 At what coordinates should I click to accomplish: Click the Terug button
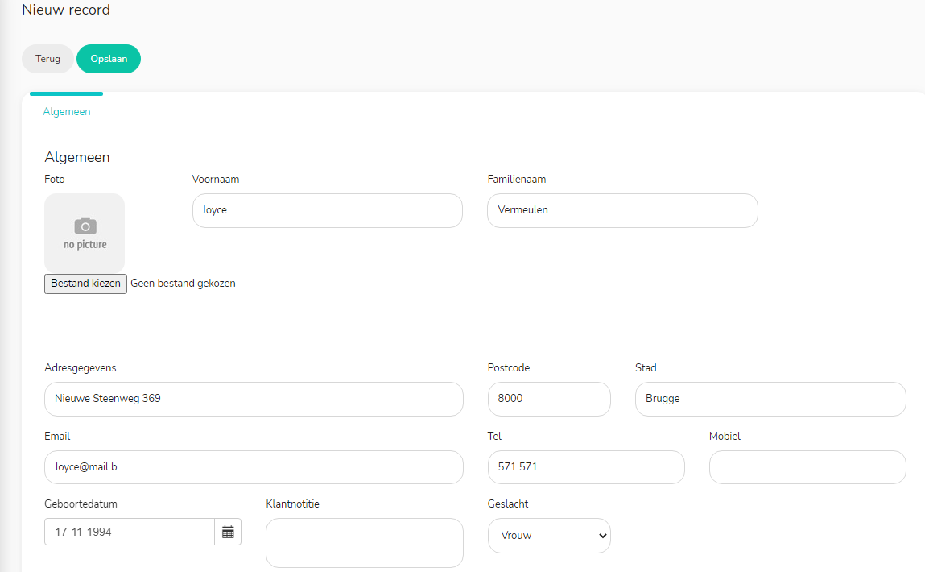point(47,59)
